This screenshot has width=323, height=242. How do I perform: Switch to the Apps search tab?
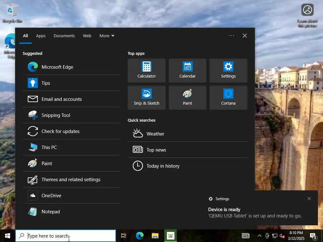[x=41, y=36]
